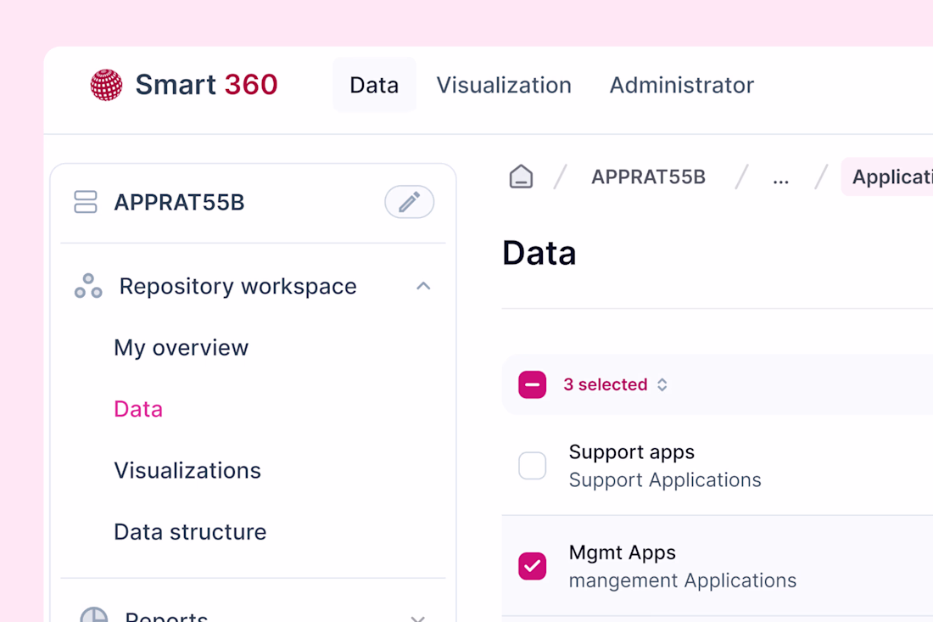The width and height of the screenshot is (933, 622).
Task: Uncheck the Mgmt Apps checkbox
Action: (532, 566)
